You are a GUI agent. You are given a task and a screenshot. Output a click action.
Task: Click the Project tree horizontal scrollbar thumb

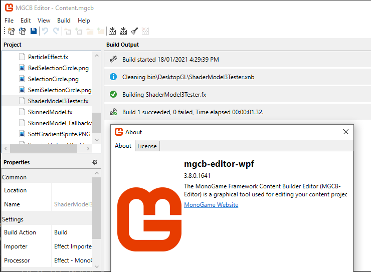click(44, 148)
